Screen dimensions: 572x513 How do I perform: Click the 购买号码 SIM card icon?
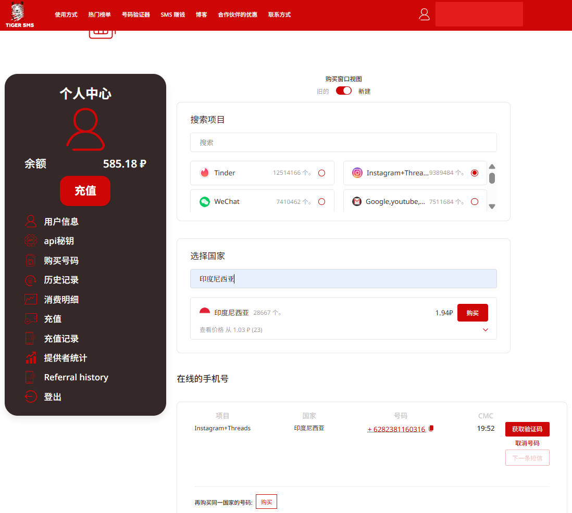click(x=31, y=260)
